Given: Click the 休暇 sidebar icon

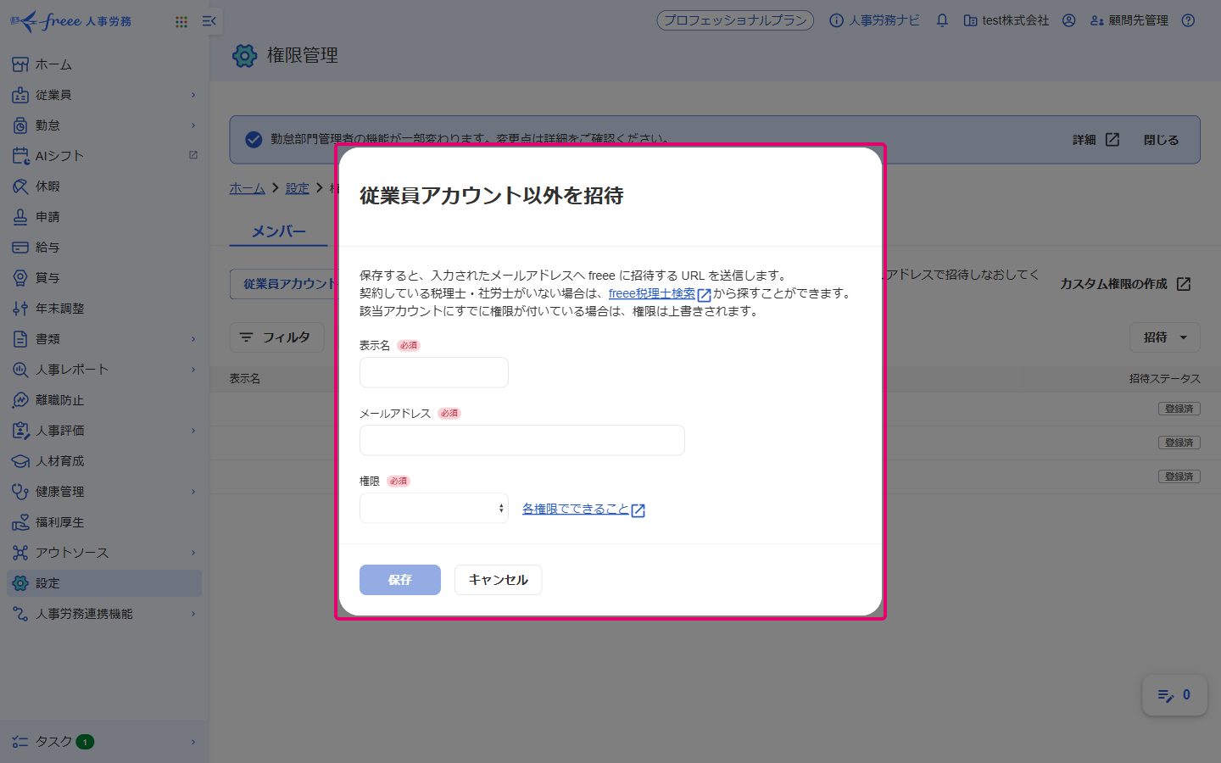Looking at the screenshot, I should point(20,187).
